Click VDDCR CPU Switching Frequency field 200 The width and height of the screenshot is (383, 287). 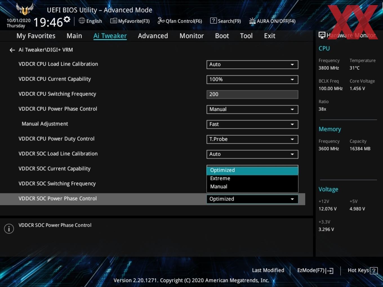point(252,94)
